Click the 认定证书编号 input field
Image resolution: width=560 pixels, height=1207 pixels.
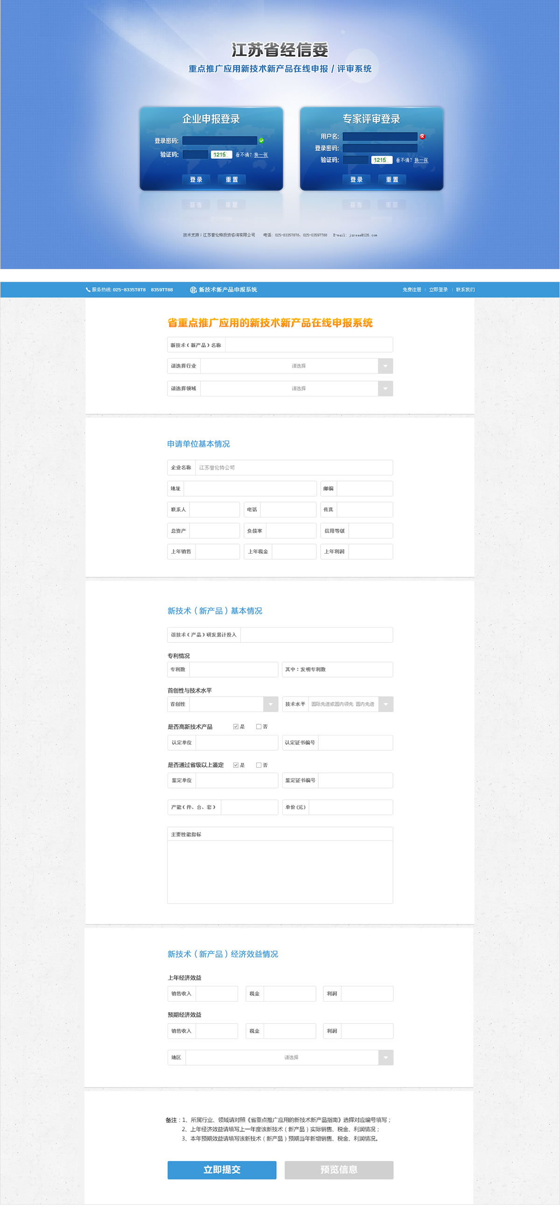(x=356, y=743)
